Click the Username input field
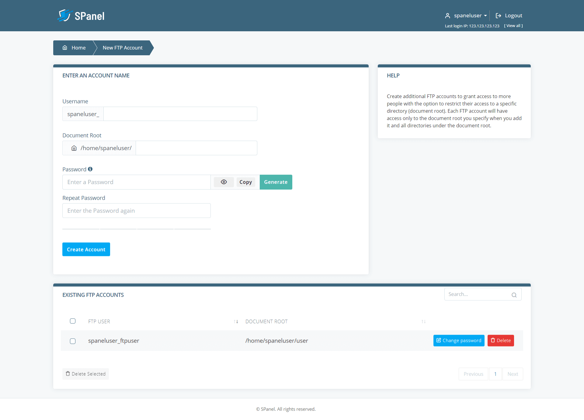 (x=180, y=114)
